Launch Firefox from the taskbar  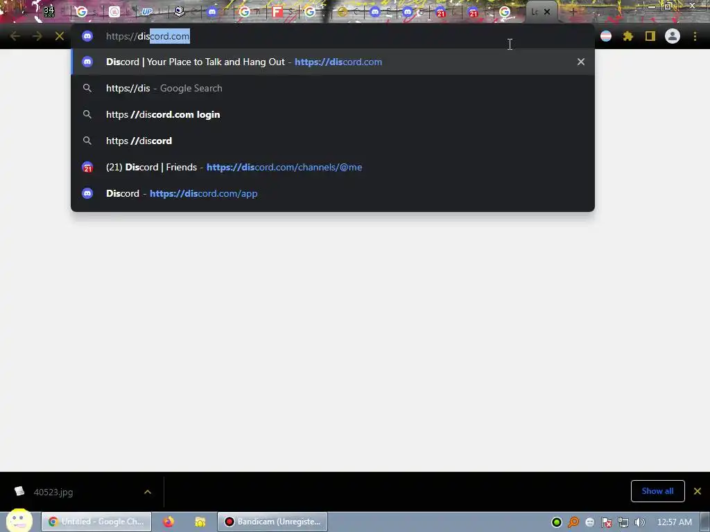(168, 522)
